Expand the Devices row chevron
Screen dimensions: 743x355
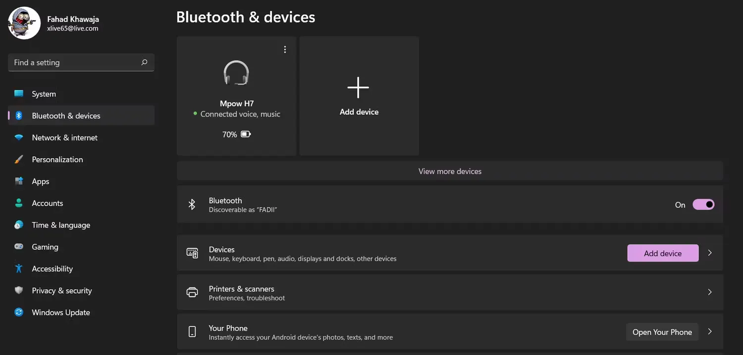710,253
